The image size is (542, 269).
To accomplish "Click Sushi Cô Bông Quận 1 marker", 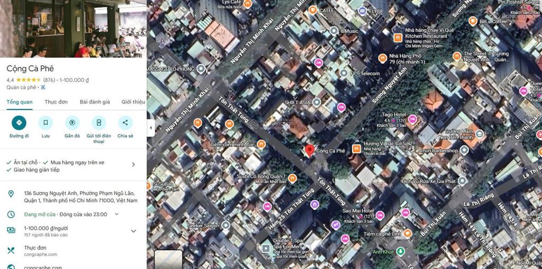I will tap(292, 178).
